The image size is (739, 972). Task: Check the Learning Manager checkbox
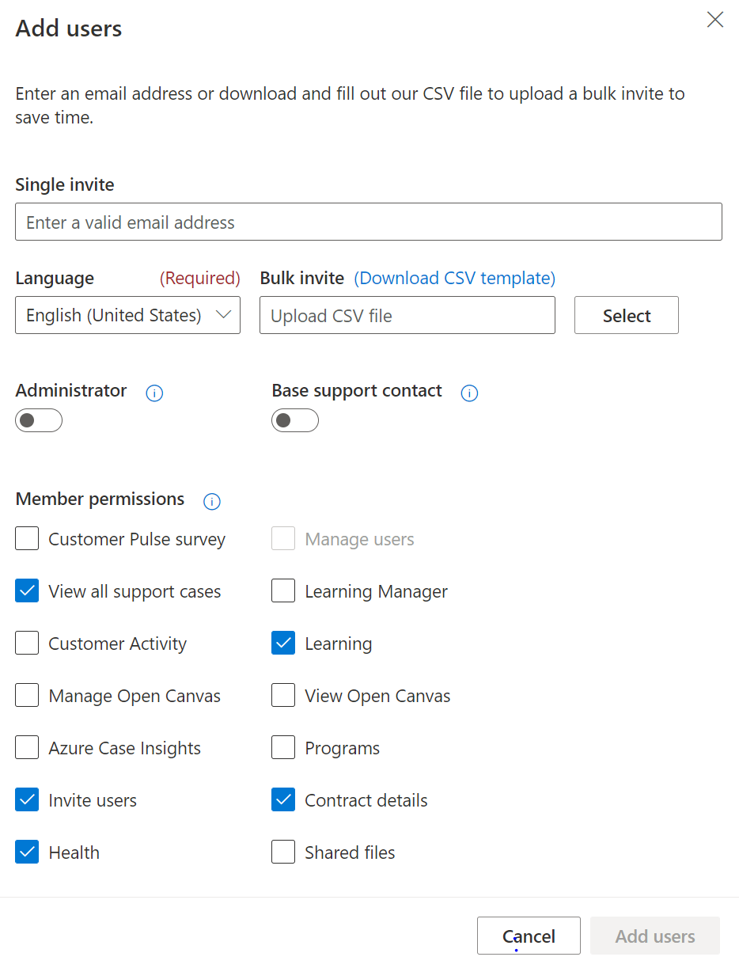point(283,591)
